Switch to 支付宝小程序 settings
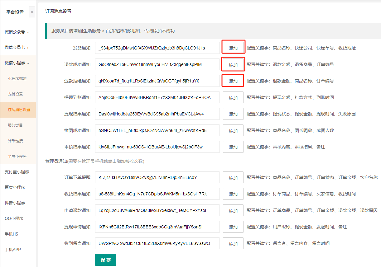 (x=17, y=172)
